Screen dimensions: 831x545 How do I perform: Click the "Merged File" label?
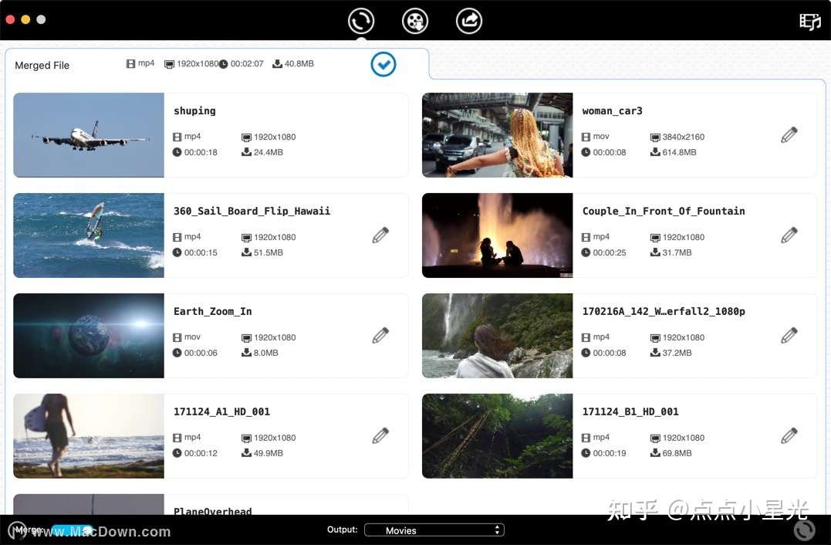(42, 65)
